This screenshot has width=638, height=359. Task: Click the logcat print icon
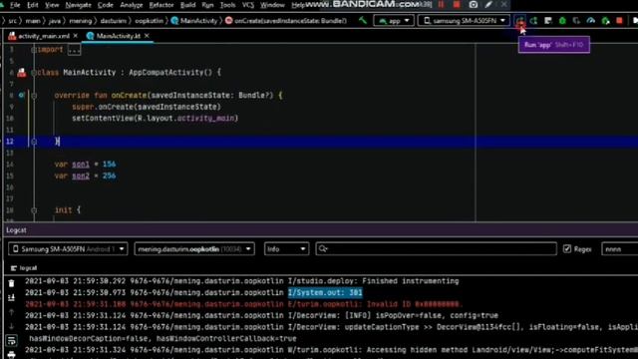[11, 355]
